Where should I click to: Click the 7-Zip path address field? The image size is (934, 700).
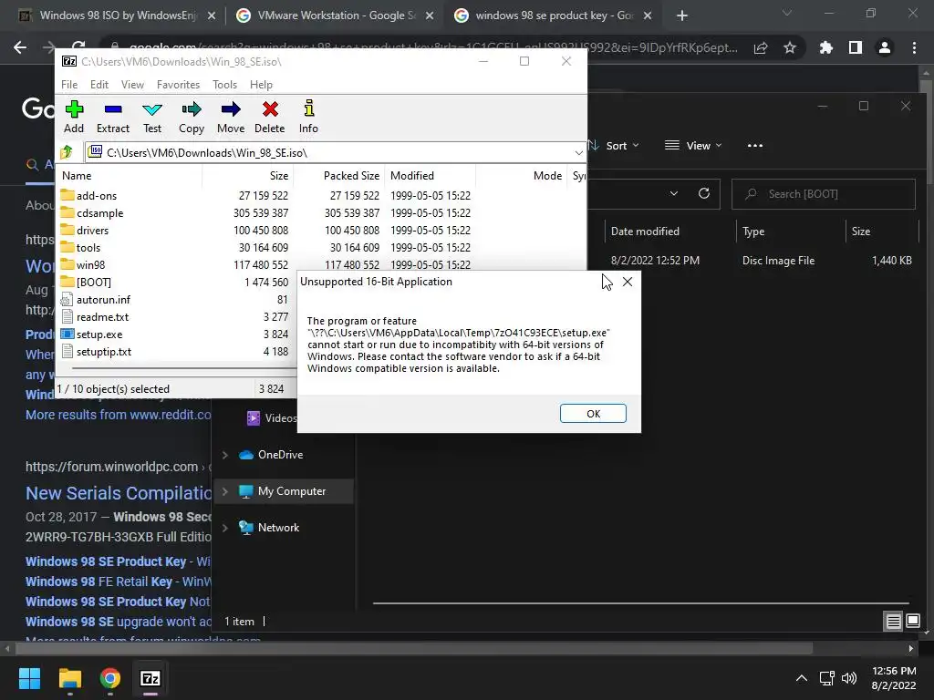(336, 153)
